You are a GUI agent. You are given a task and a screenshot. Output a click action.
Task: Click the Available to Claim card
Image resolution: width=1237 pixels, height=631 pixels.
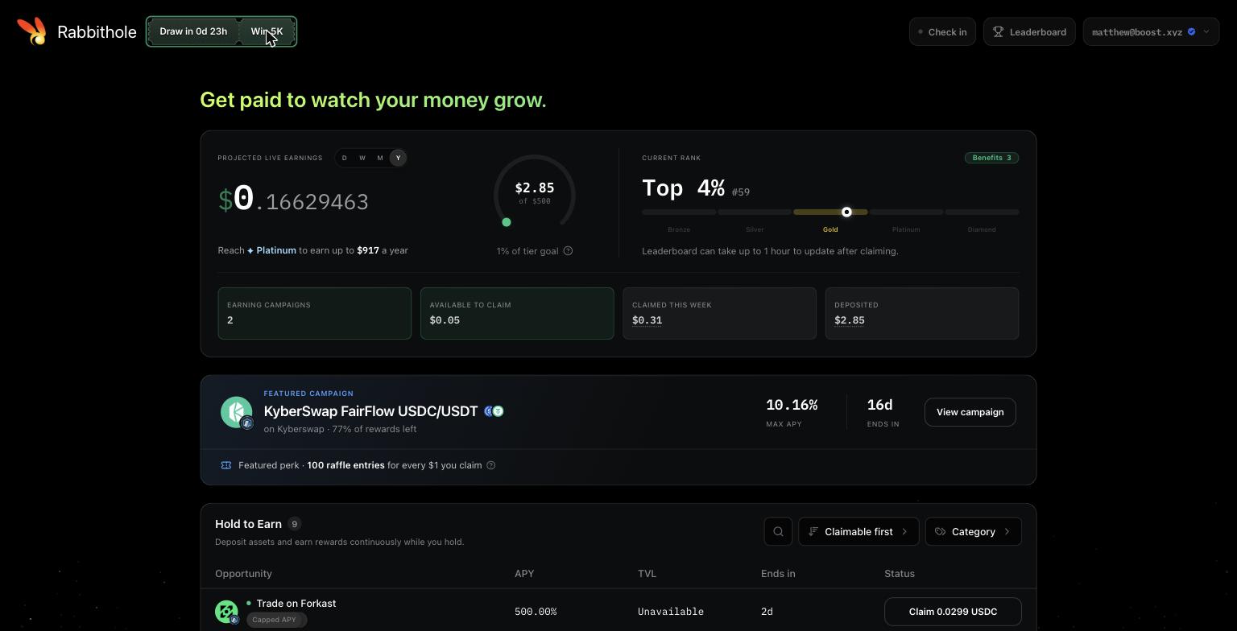[517, 313]
